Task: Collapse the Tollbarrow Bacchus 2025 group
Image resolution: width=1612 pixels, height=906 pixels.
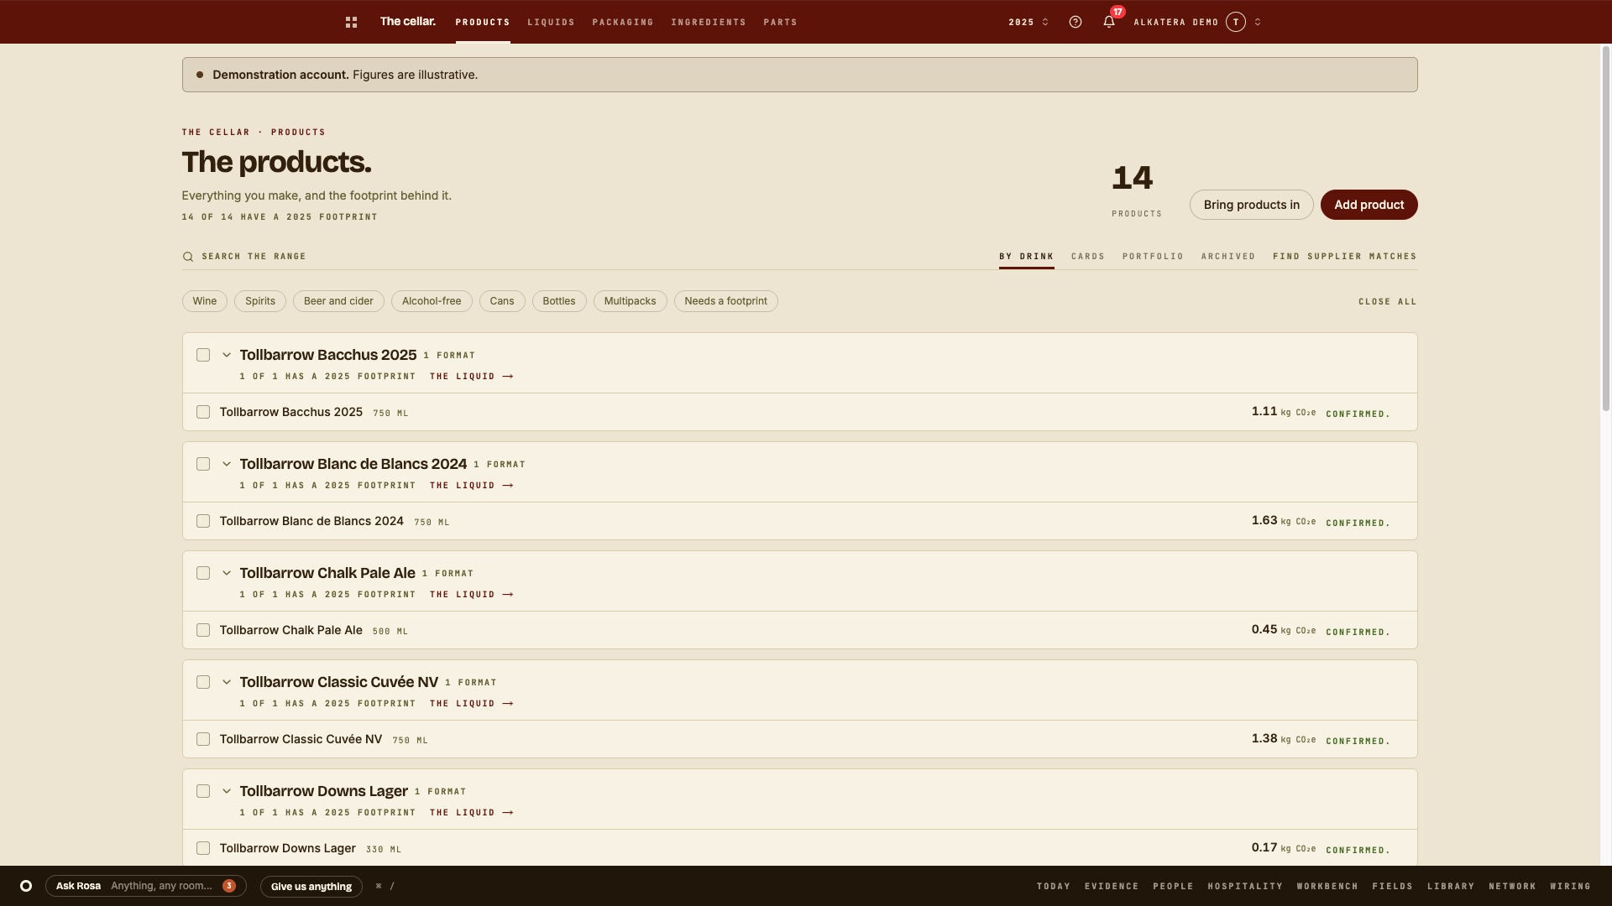Action: (227, 355)
